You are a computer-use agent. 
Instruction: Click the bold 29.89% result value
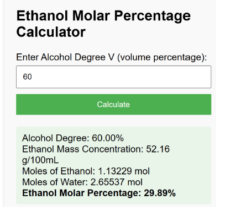point(160,193)
